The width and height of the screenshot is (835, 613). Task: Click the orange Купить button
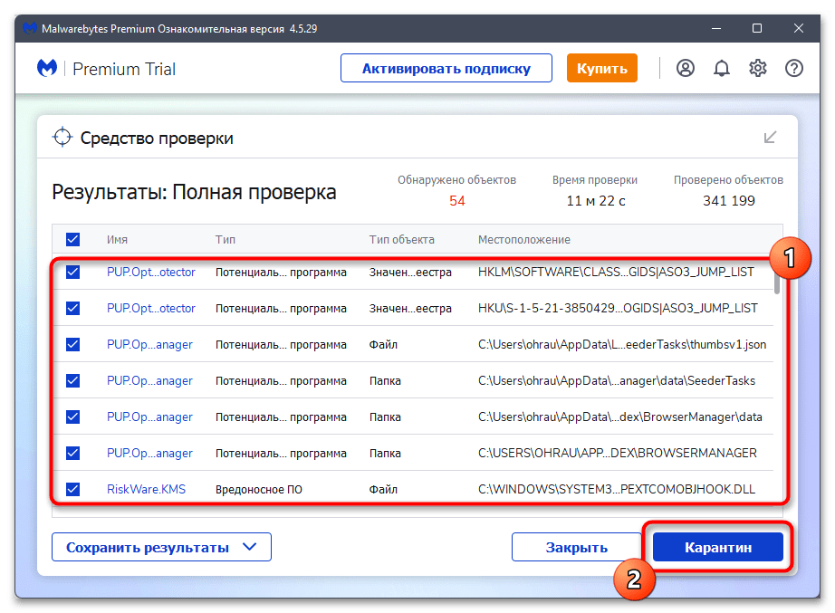pos(601,68)
